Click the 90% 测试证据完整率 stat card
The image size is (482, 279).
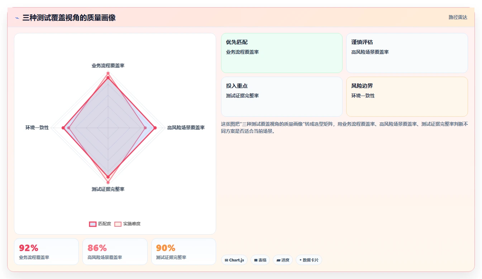(x=183, y=251)
